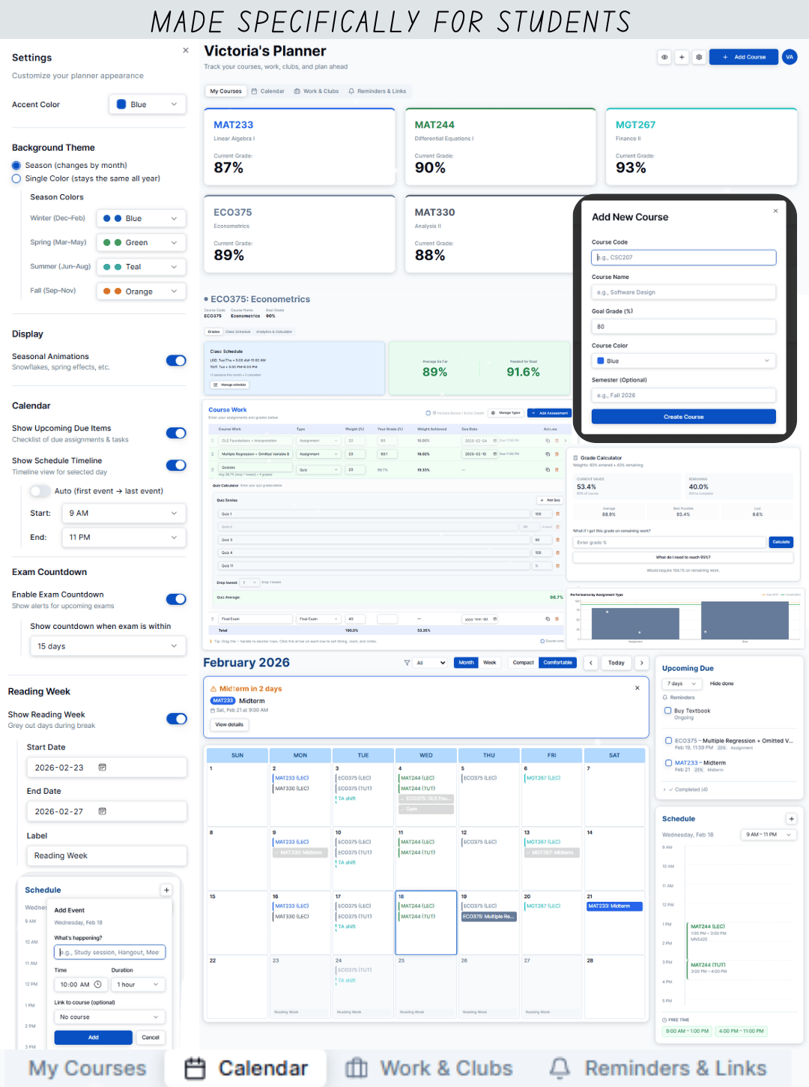The width and height of the screenshot is (809, 1087).
Task: Enable Auto first event to last event toggle
Action: point(40,491)
